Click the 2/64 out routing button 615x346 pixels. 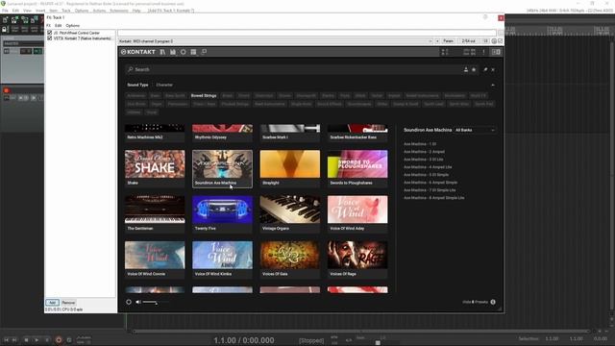(468, 41)
